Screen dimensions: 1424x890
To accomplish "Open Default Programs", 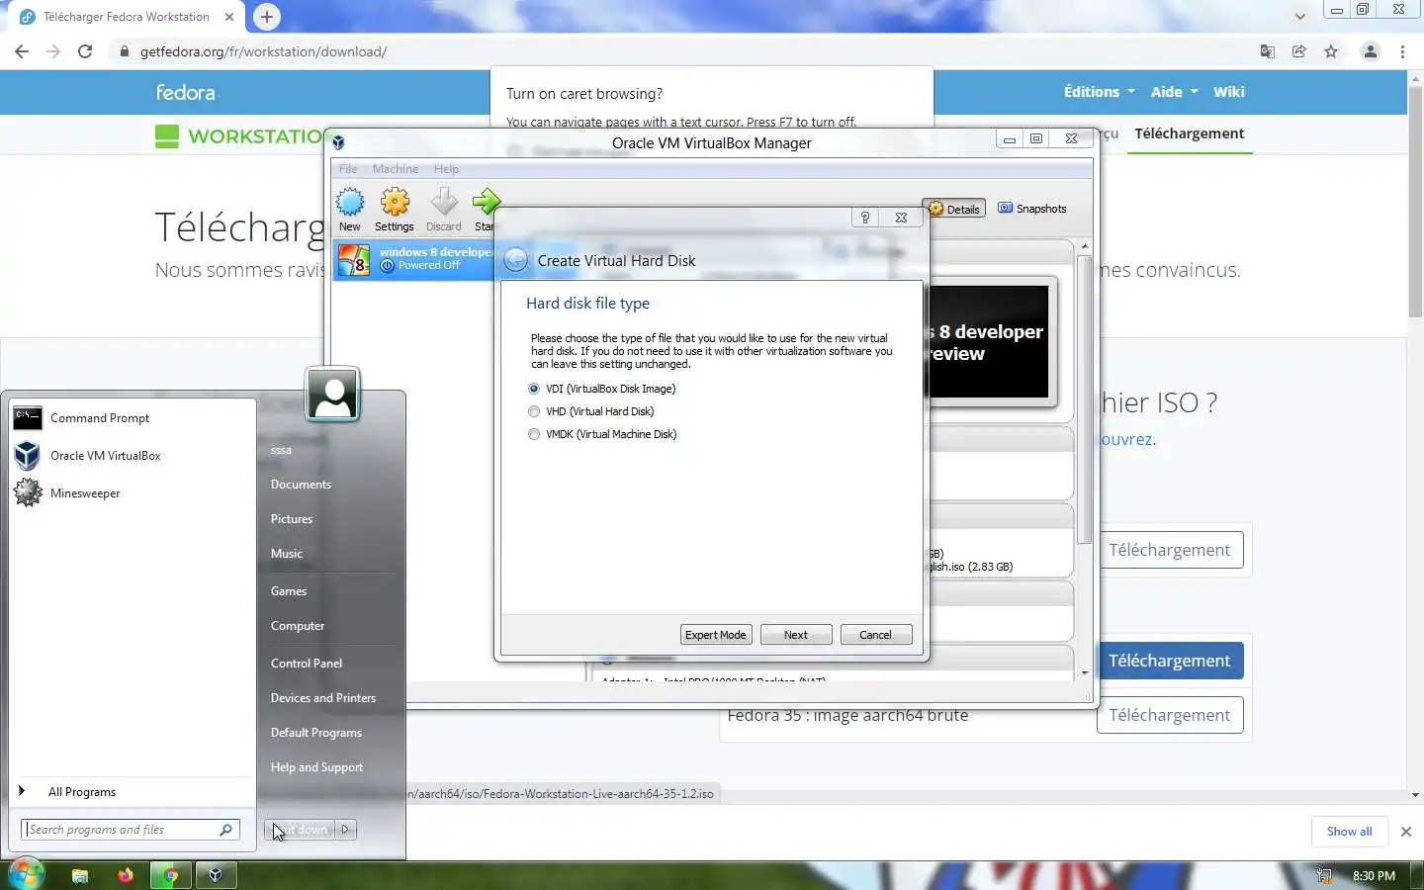I will pyautogui.click(x=316, y=733).
